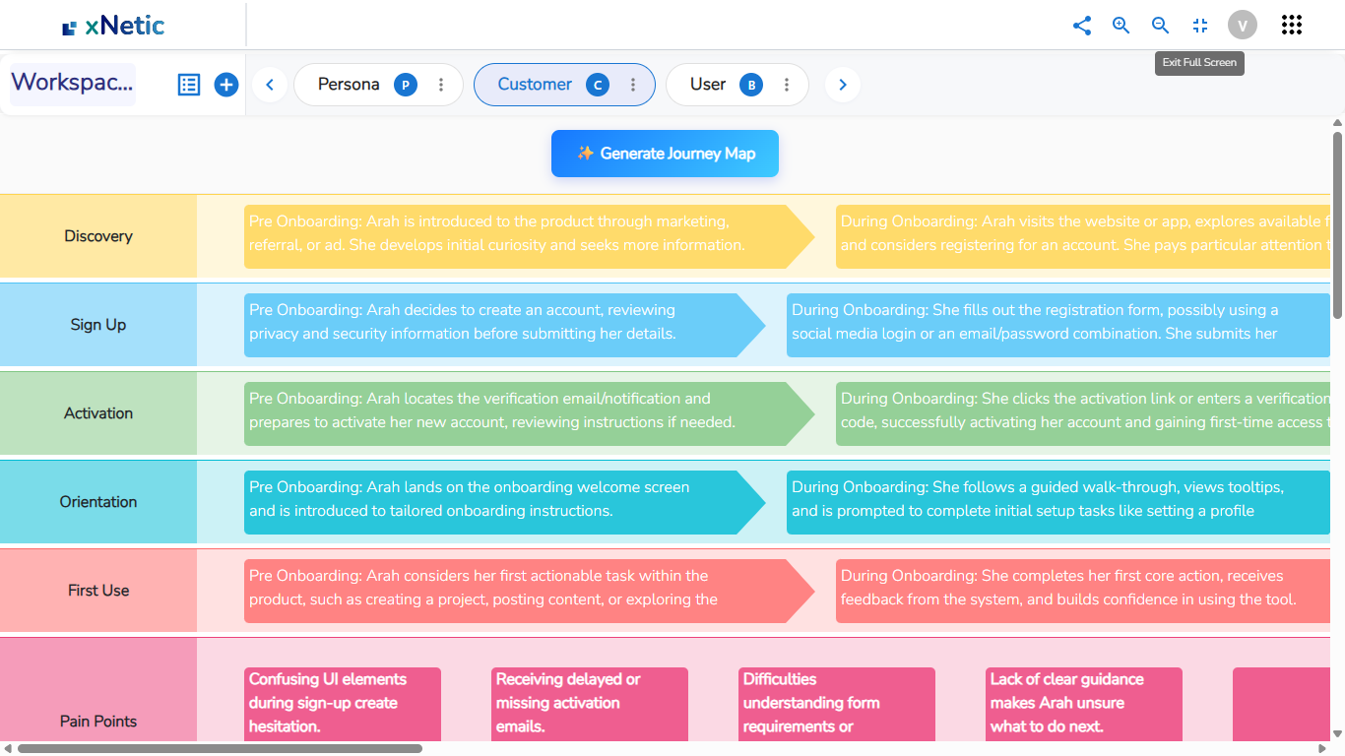
Task: Click the Discovery stage row label
Action: click(x=98, y=236)
